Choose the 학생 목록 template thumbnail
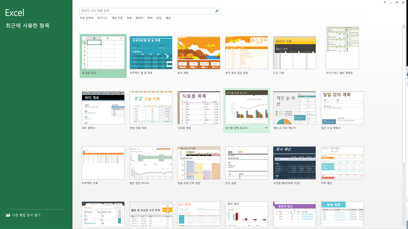 342,214
